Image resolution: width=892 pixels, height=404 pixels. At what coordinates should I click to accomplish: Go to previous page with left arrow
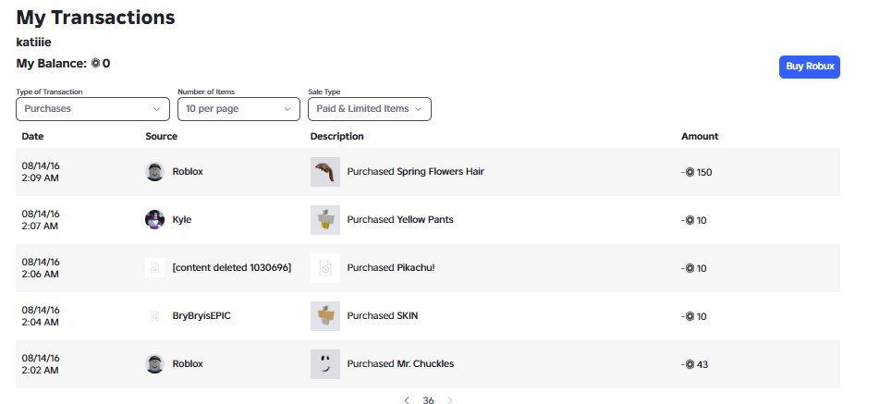(406, 400)
